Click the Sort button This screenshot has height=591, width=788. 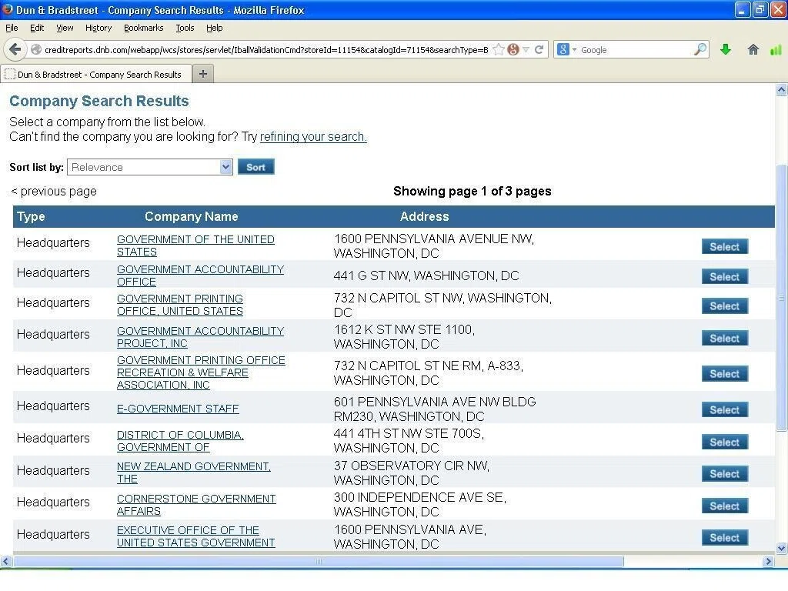pos(255,167)
